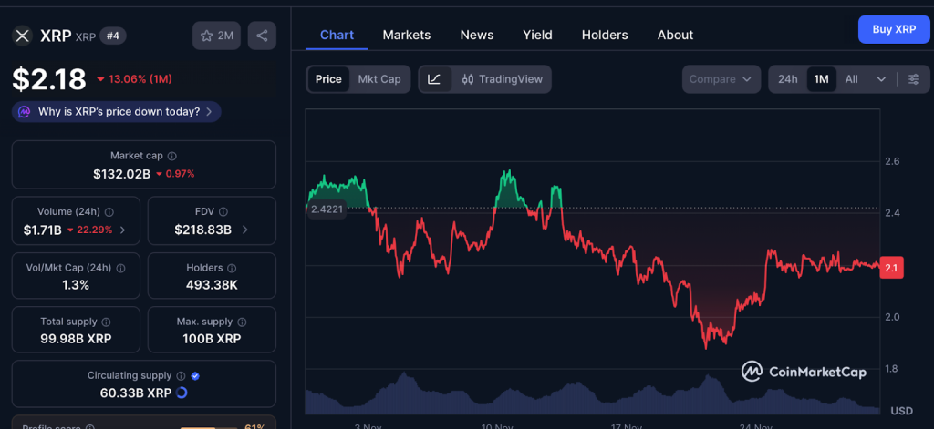Open "Why is XRP's price down today?"
Screen dimensions: 934x429
[x=117, y=112]
